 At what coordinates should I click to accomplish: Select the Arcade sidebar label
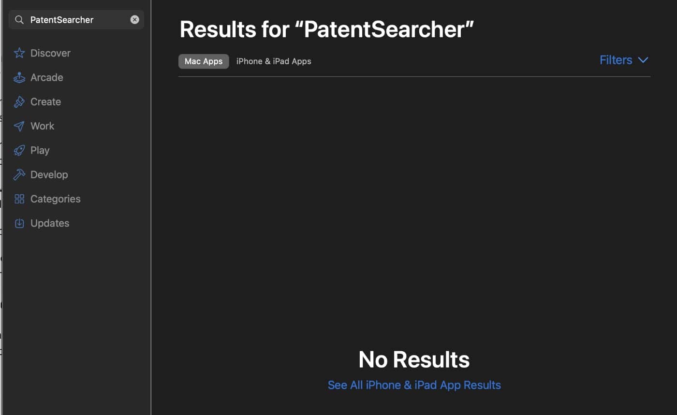point(47,77)
